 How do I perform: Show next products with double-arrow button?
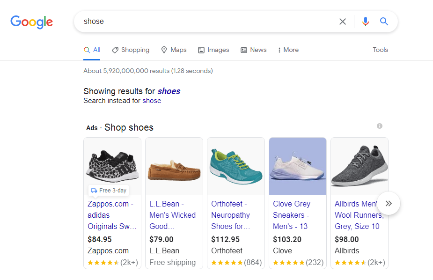click(389, 204)
